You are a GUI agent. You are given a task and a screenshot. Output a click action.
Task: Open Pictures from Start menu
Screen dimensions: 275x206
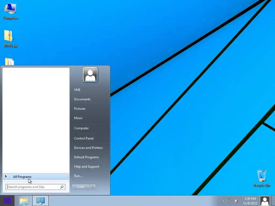pyautogui.click(x=79, y=109)
